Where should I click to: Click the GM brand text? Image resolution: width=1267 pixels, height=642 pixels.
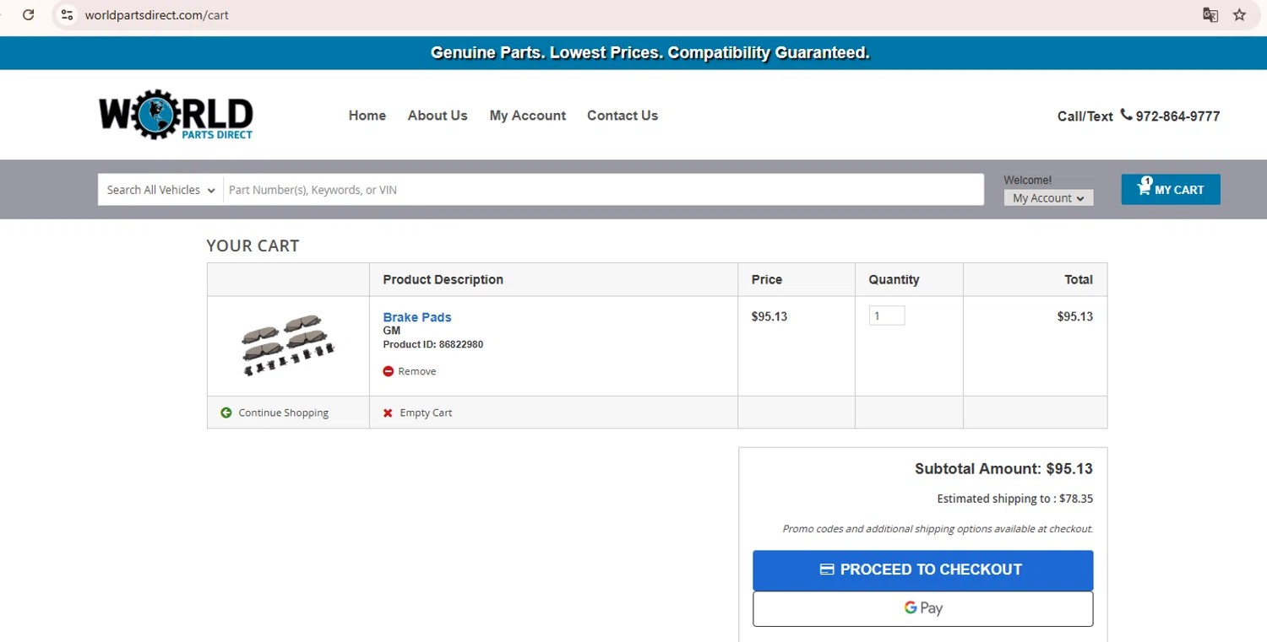pyautogui.click(x=391, y=331)
